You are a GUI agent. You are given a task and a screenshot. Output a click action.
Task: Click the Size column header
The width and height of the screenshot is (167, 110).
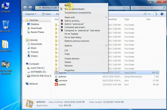[x=148, y=19]
